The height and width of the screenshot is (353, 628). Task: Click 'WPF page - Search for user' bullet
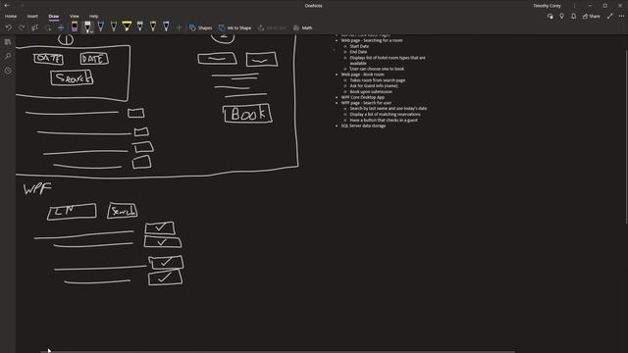click(x=366, y=103)
